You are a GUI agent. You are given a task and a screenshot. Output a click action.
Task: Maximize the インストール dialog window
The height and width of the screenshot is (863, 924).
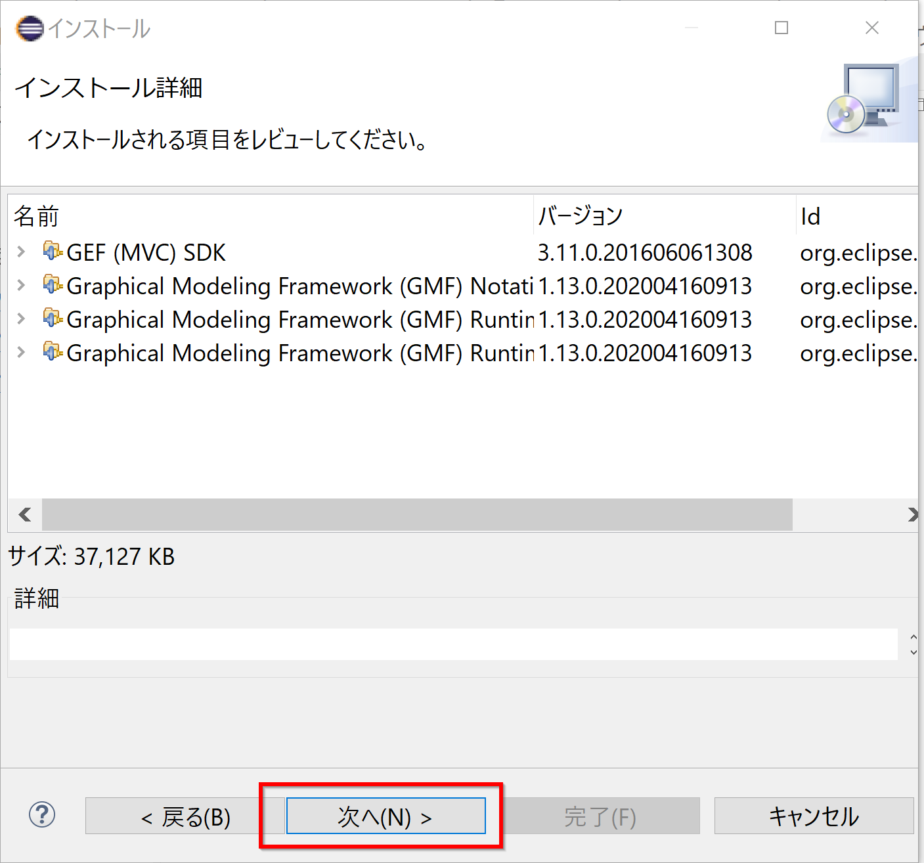[781, 28]
